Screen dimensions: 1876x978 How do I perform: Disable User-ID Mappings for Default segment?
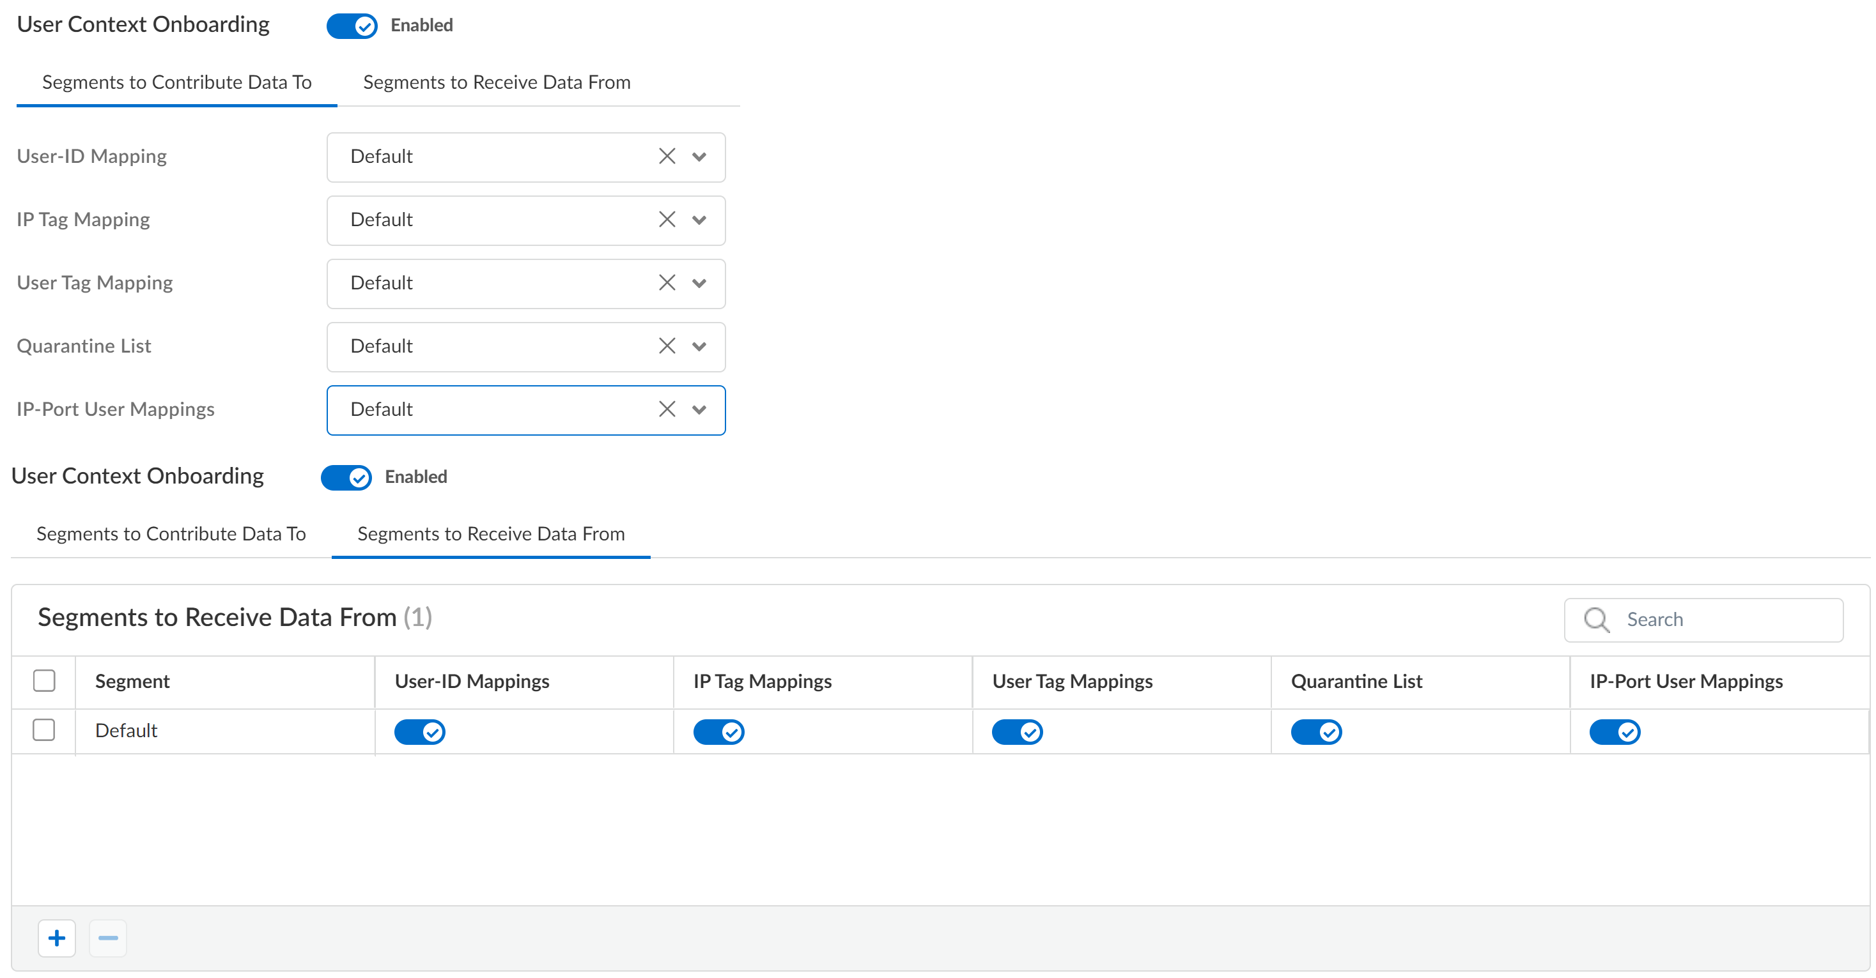coord(419,731)
